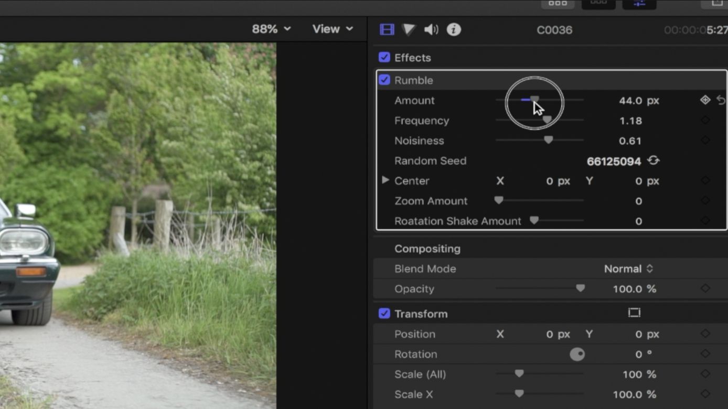This screenshot has height=409, width=728.
Task: Open the Blend Mode Normal popup
Action: pyautogui.click(x=628, y=268)
